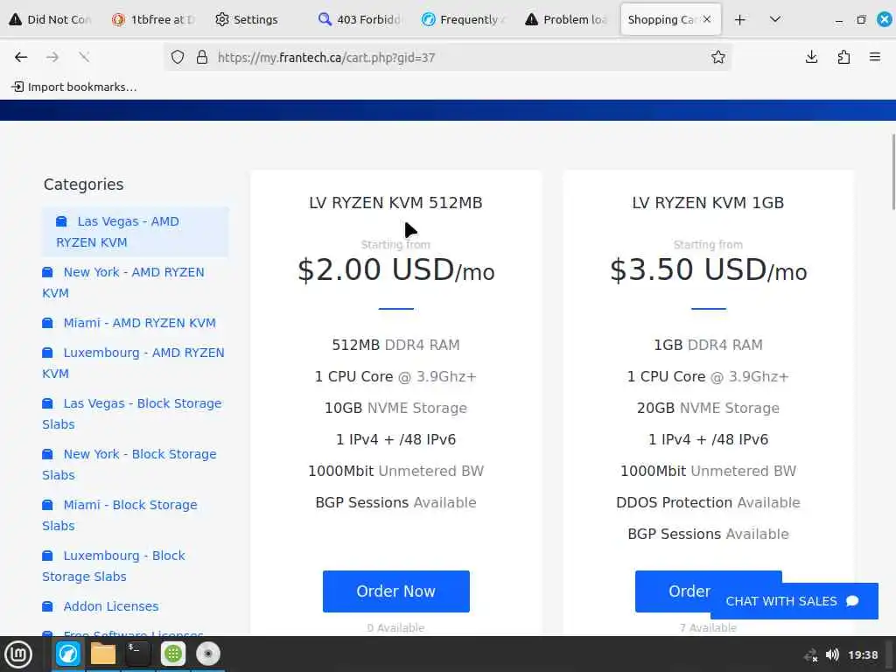This screenshot has height=672, width=896.
Task: Open Miami - AMD RYZEN KVM category
Action: point(129,323)
